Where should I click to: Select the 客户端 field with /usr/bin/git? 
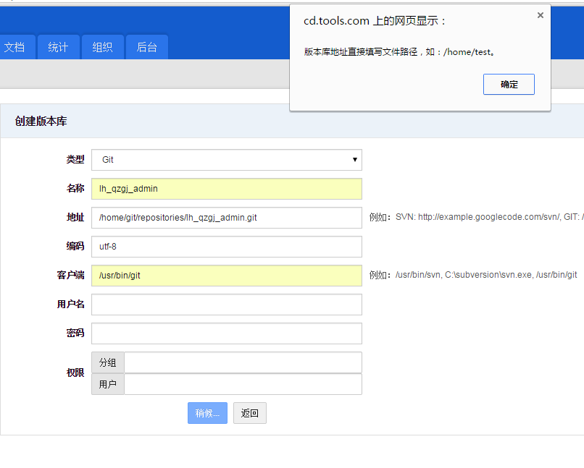pos(226,276)
